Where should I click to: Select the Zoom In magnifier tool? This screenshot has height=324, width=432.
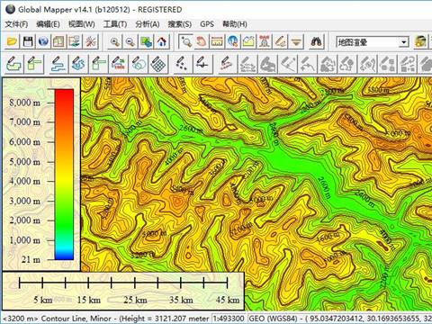(114, 41)
